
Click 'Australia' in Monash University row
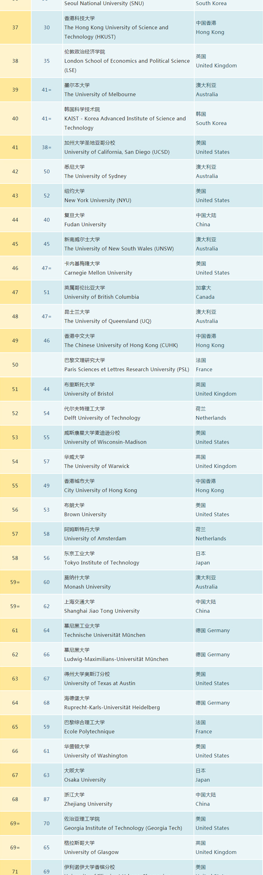tap(206, 587)
